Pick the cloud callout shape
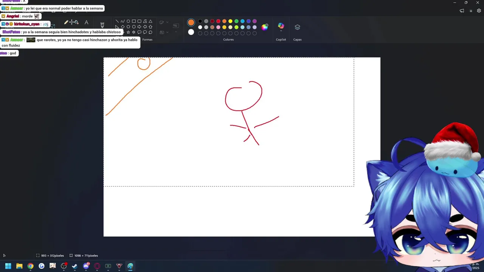This screenshot has height=272, width=484. (150, 32)
